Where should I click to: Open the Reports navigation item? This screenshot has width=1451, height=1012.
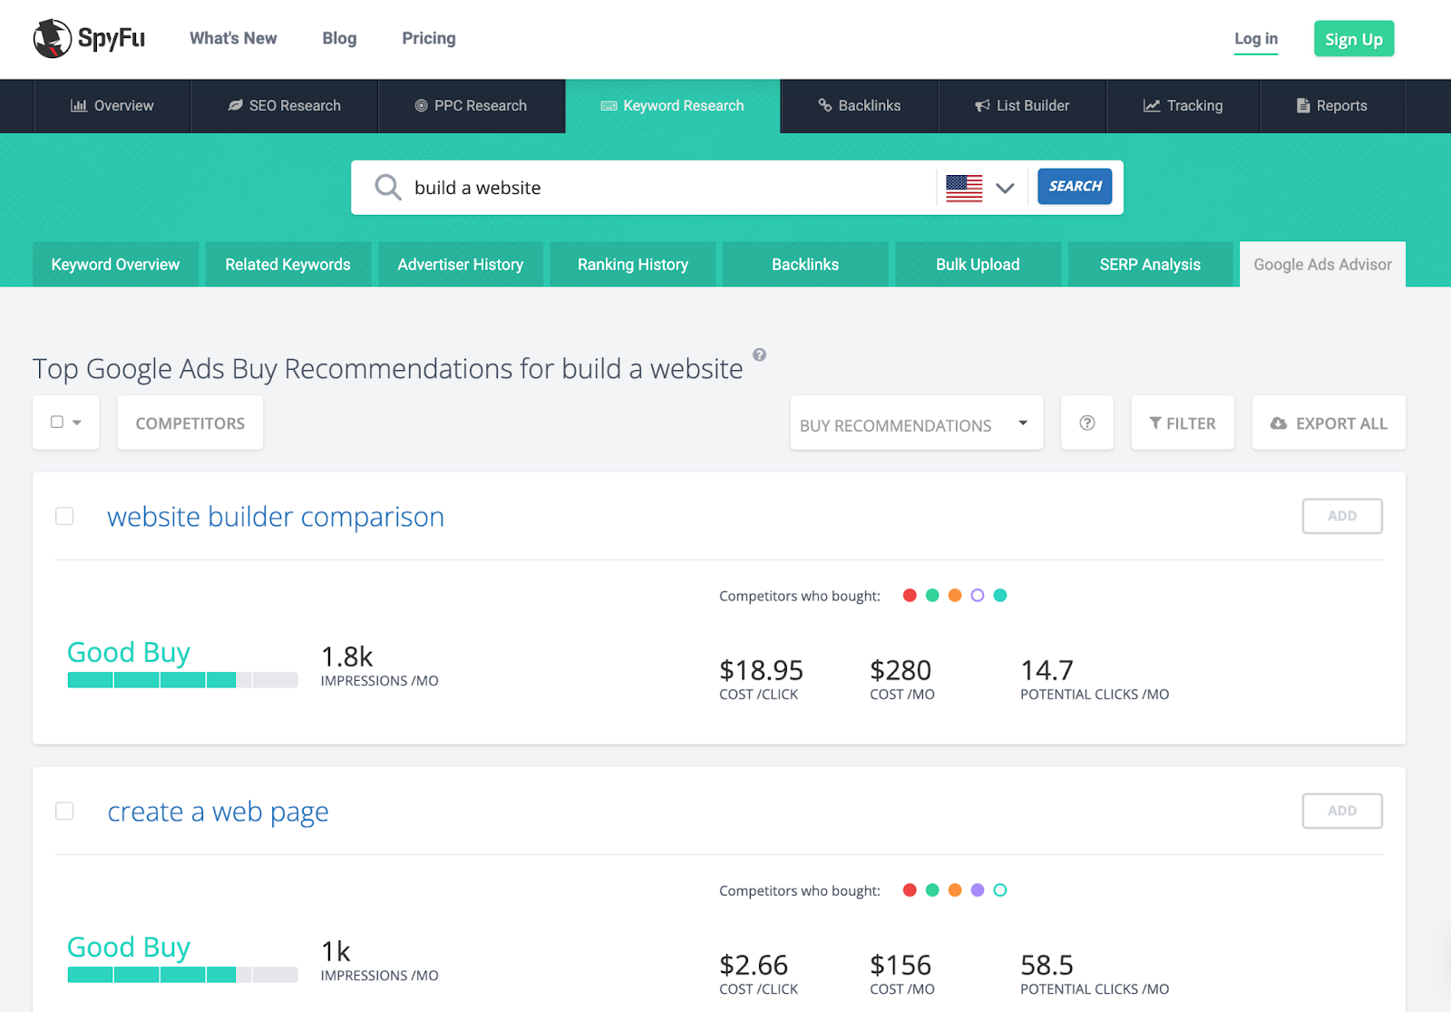click(1332, 106)
